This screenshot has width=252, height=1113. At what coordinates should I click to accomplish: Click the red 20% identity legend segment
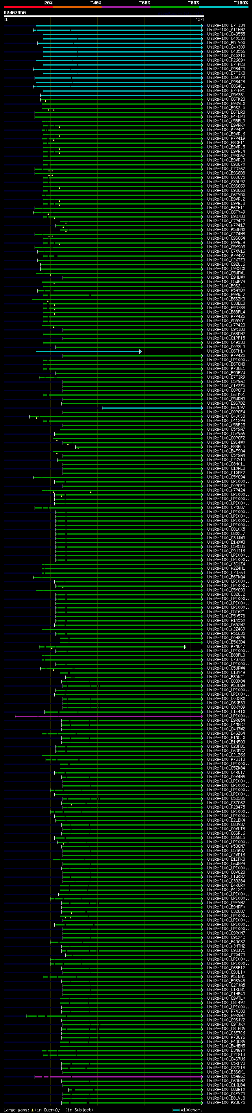28,8
